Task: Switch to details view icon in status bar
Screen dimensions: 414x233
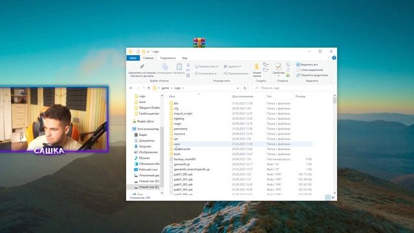Action: coord(328,197)
